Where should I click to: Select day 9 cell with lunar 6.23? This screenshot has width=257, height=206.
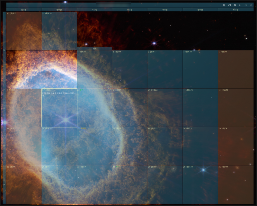pyautogui.click(x=130, y=108)
